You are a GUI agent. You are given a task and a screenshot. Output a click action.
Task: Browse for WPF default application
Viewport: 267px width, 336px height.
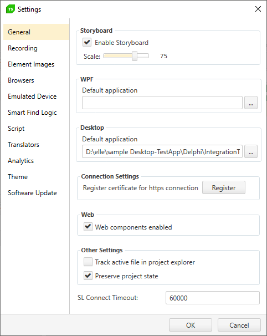(x=251, y=103)
